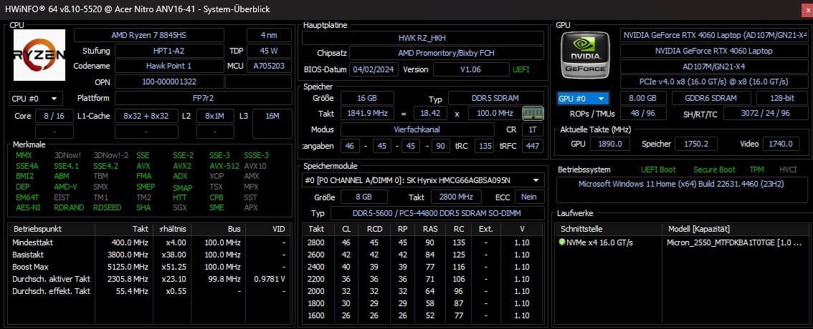Click the tRFC 447 value
This screenshot has width=813, height=329.
(533, 146)
